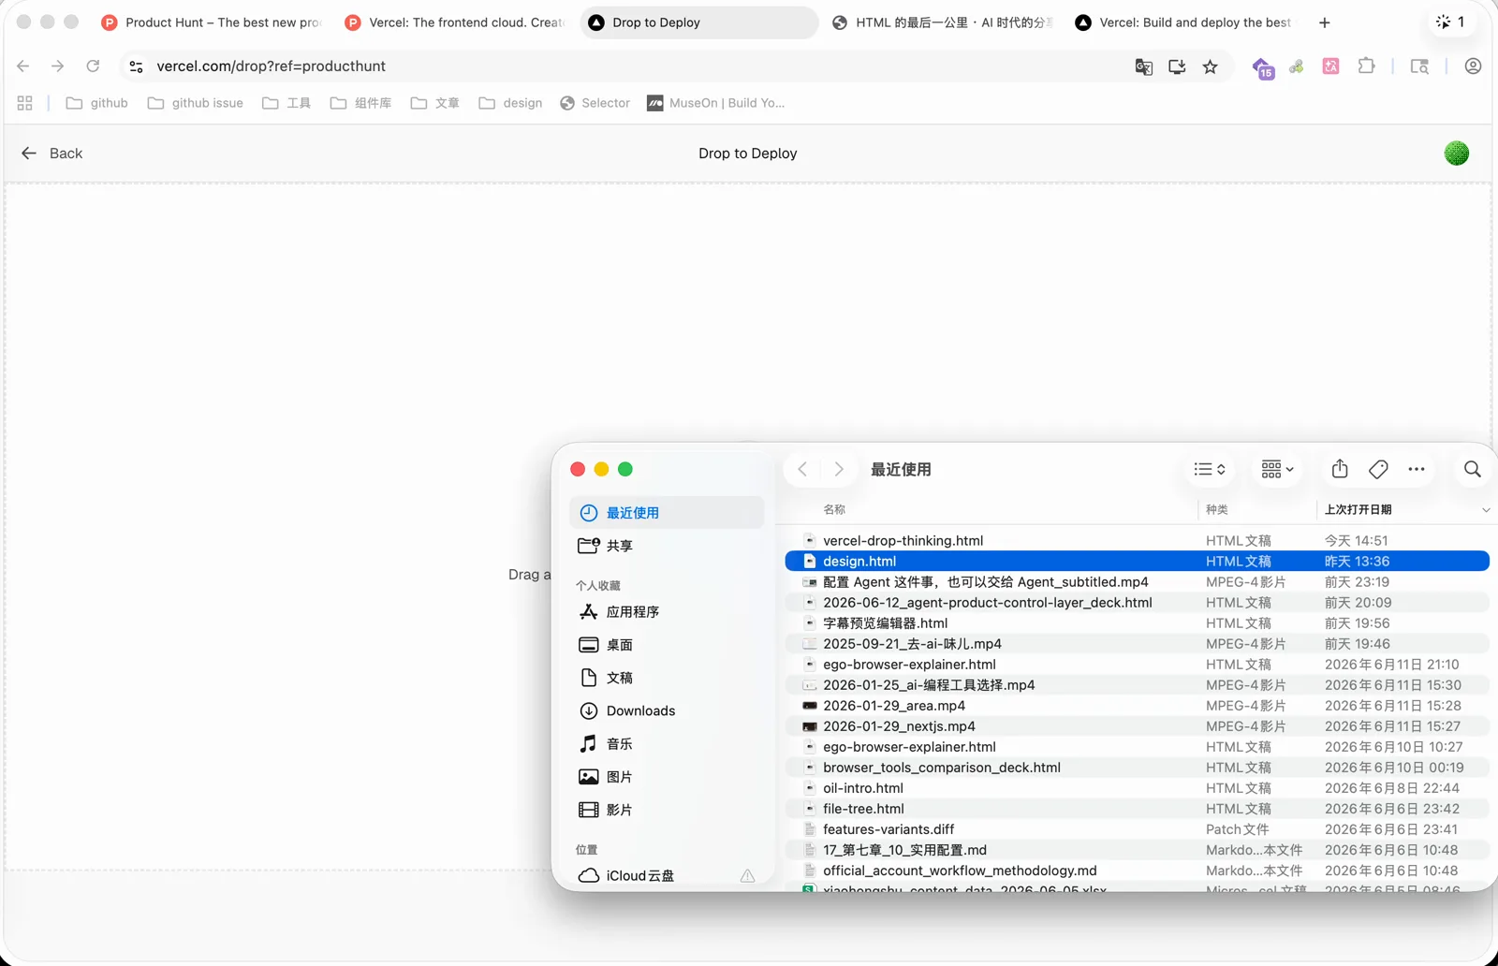The width and height of the screenshot is (1498, 966).
Task: Sort by 上次打开日期 column
Action: point(1358,509)
